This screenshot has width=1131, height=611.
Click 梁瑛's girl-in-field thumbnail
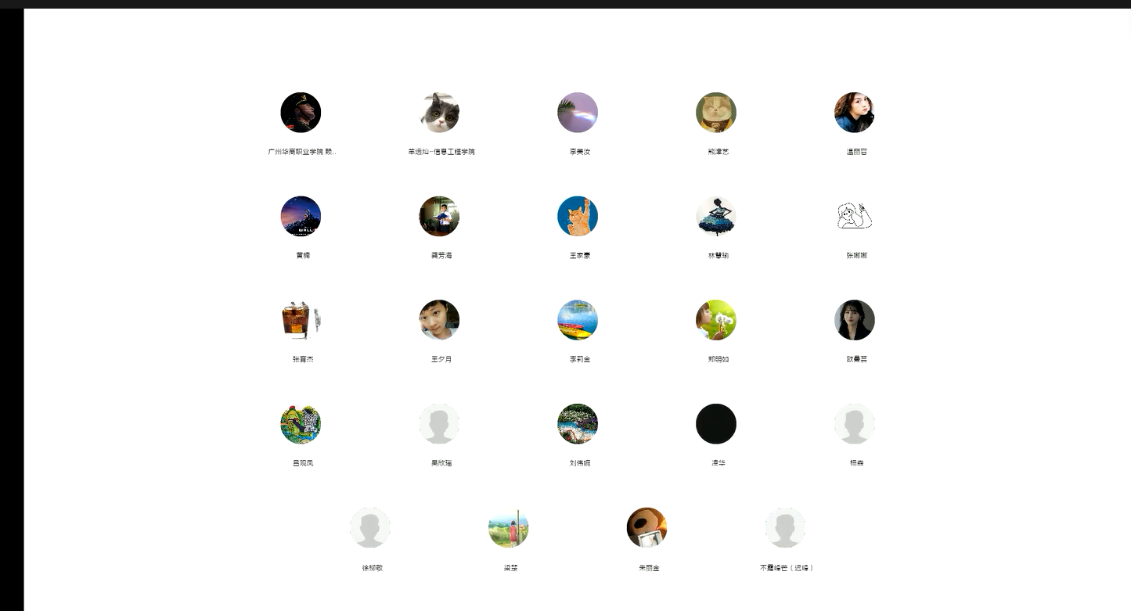click(509, 528)
